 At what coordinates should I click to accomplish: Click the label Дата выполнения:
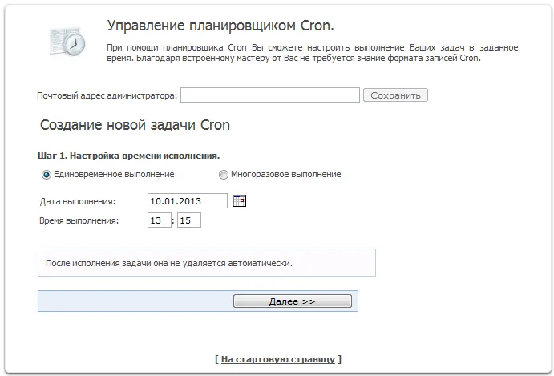pyautogui.click(x=78, y=201)
